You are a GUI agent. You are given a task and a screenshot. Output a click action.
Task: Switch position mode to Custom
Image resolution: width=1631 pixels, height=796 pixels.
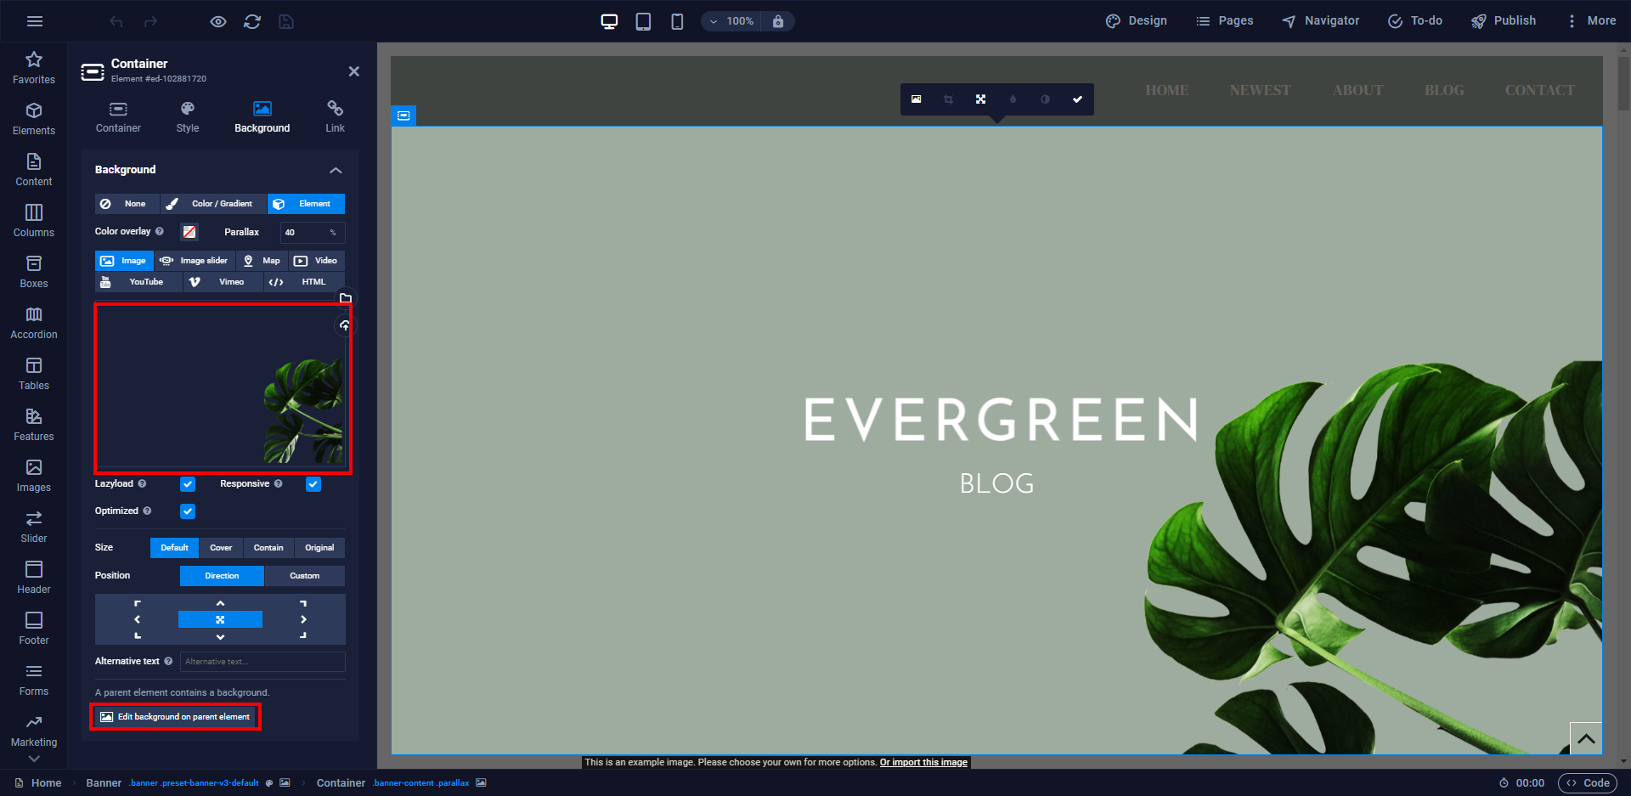[x=305, y=576]
